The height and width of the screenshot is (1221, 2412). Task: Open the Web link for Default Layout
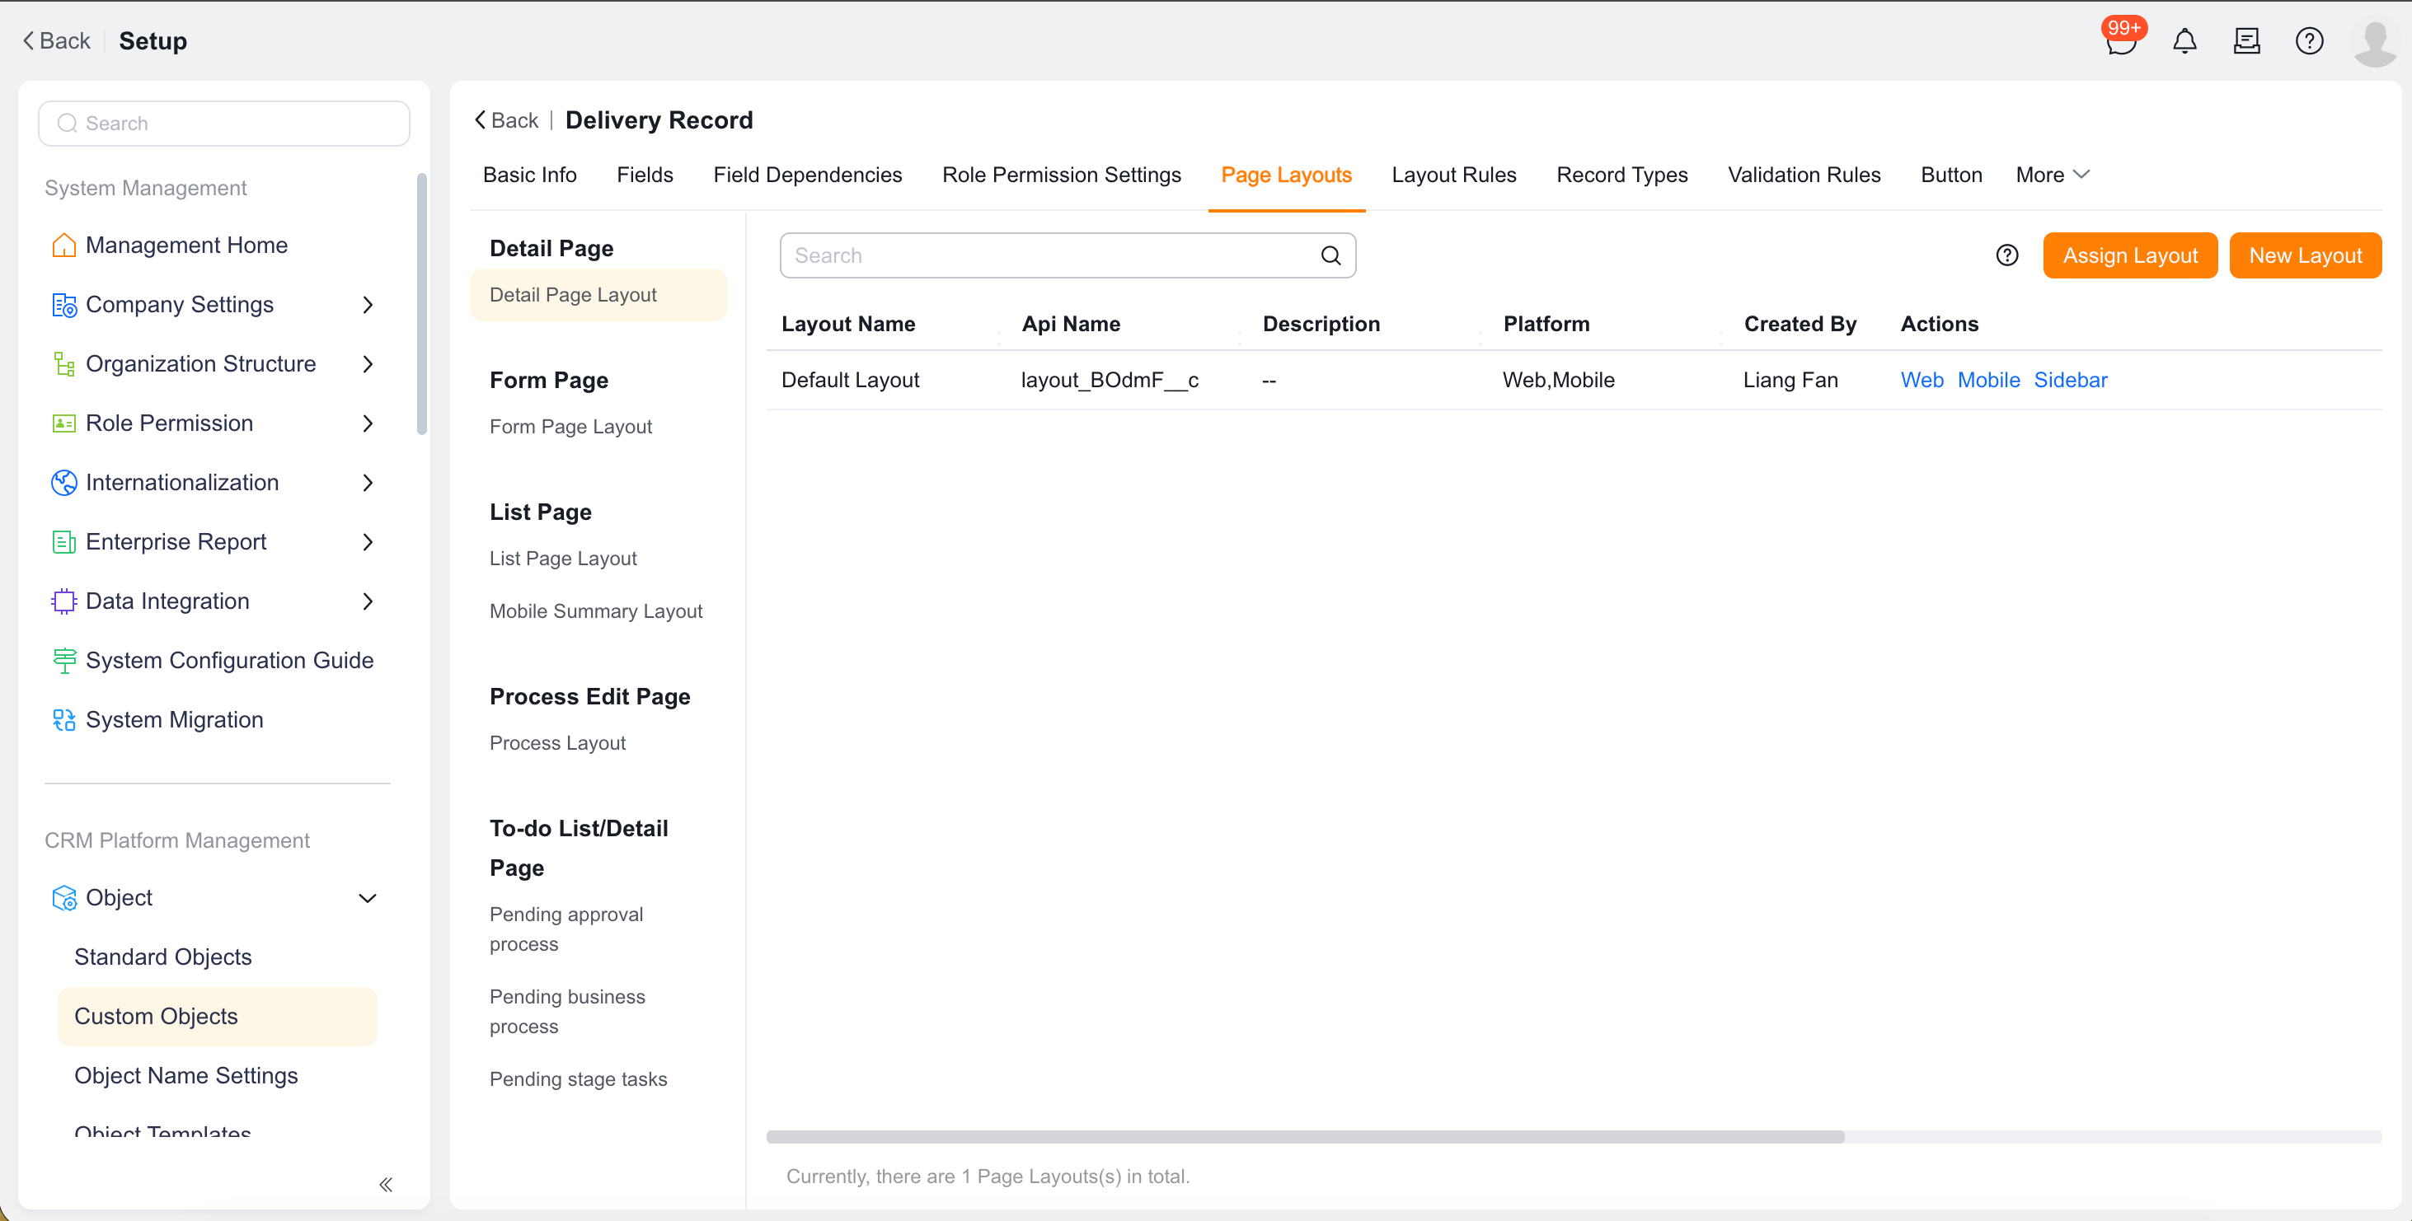[1922, 380]
